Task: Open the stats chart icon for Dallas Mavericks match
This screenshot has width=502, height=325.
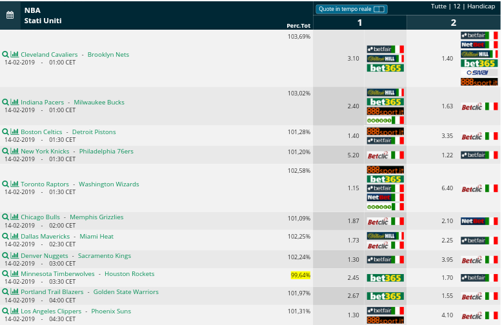Action: coord(14,236)
